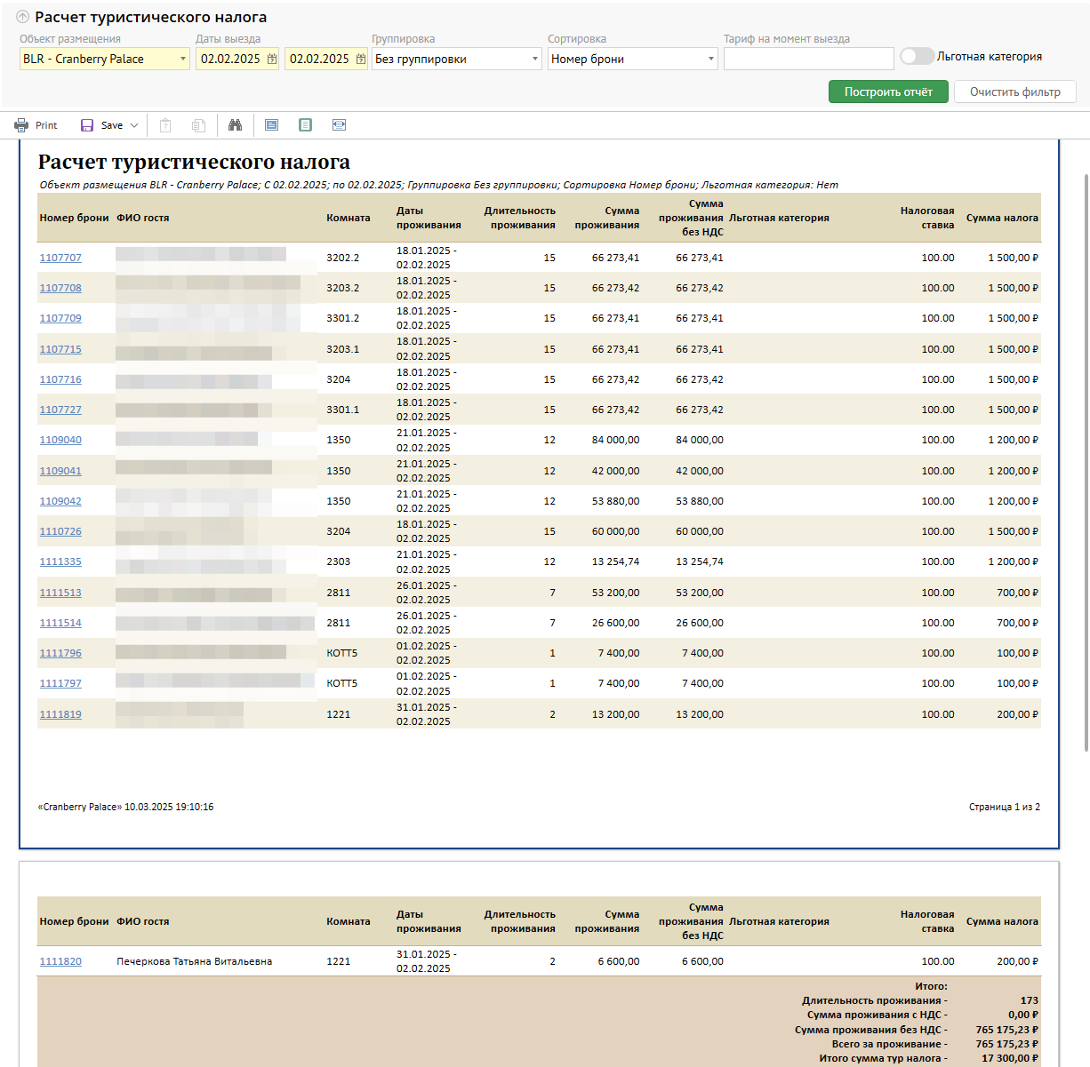1090x1067 pixels.
Task: Open the calendar for the start departure date
Action: (x=272, y=59)
